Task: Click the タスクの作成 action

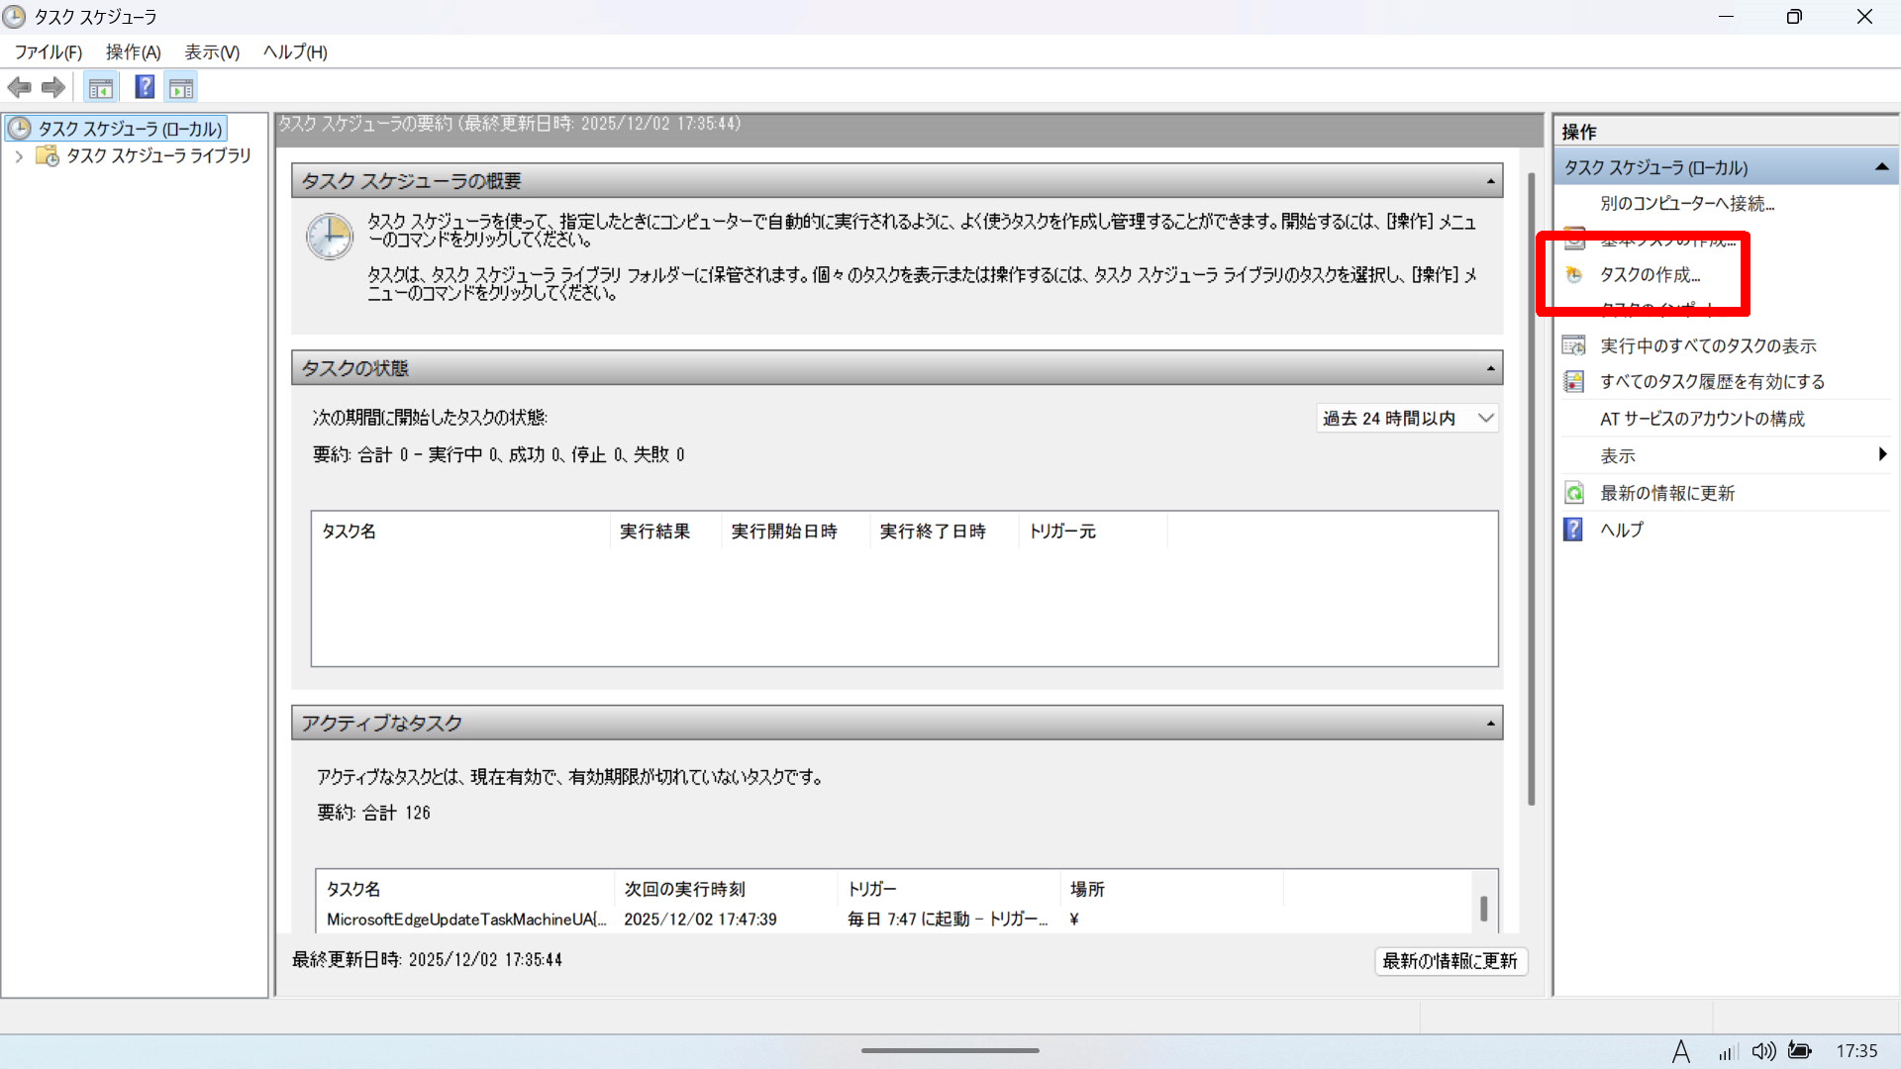Action: coord(1650,275)
